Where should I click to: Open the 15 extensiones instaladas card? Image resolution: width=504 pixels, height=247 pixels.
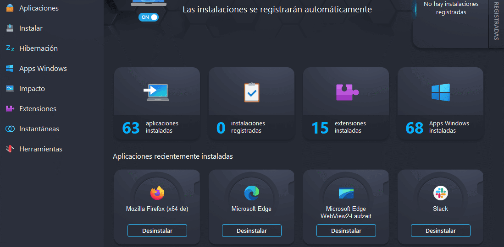point(346,104)
